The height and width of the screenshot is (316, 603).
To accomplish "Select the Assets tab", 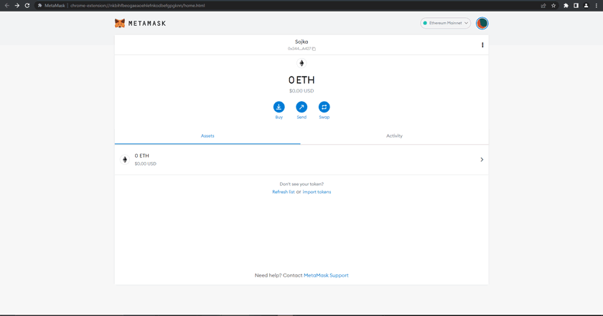I will pyautogui.click(x=207, y=135).
